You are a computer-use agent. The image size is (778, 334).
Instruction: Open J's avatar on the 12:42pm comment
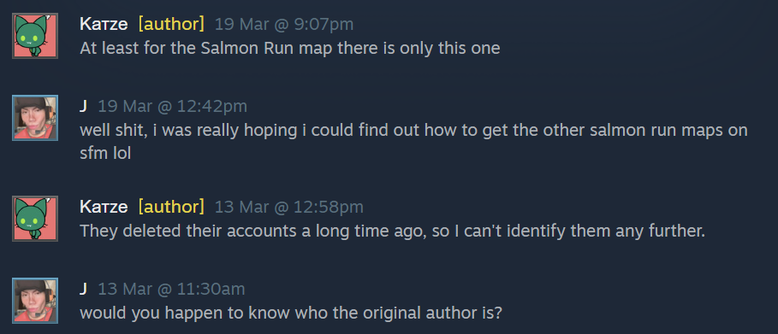(x=35, y=118)
